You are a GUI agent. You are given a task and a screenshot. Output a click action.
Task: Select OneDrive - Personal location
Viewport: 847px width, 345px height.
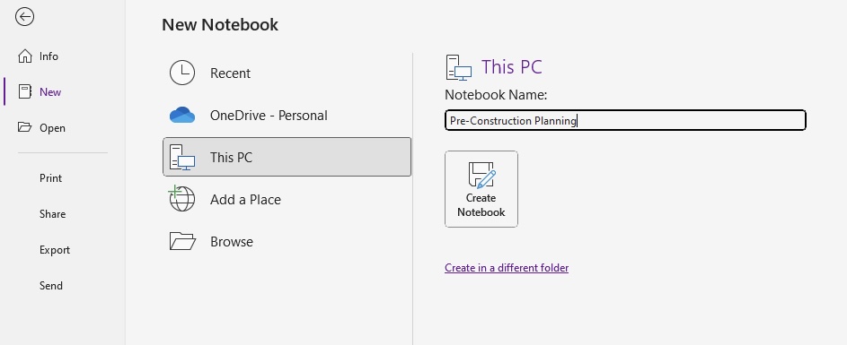coord(287,115)
